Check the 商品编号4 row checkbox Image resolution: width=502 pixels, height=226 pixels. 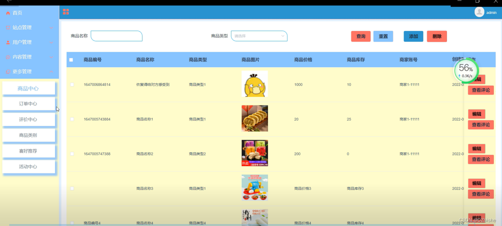coord(72,223)
